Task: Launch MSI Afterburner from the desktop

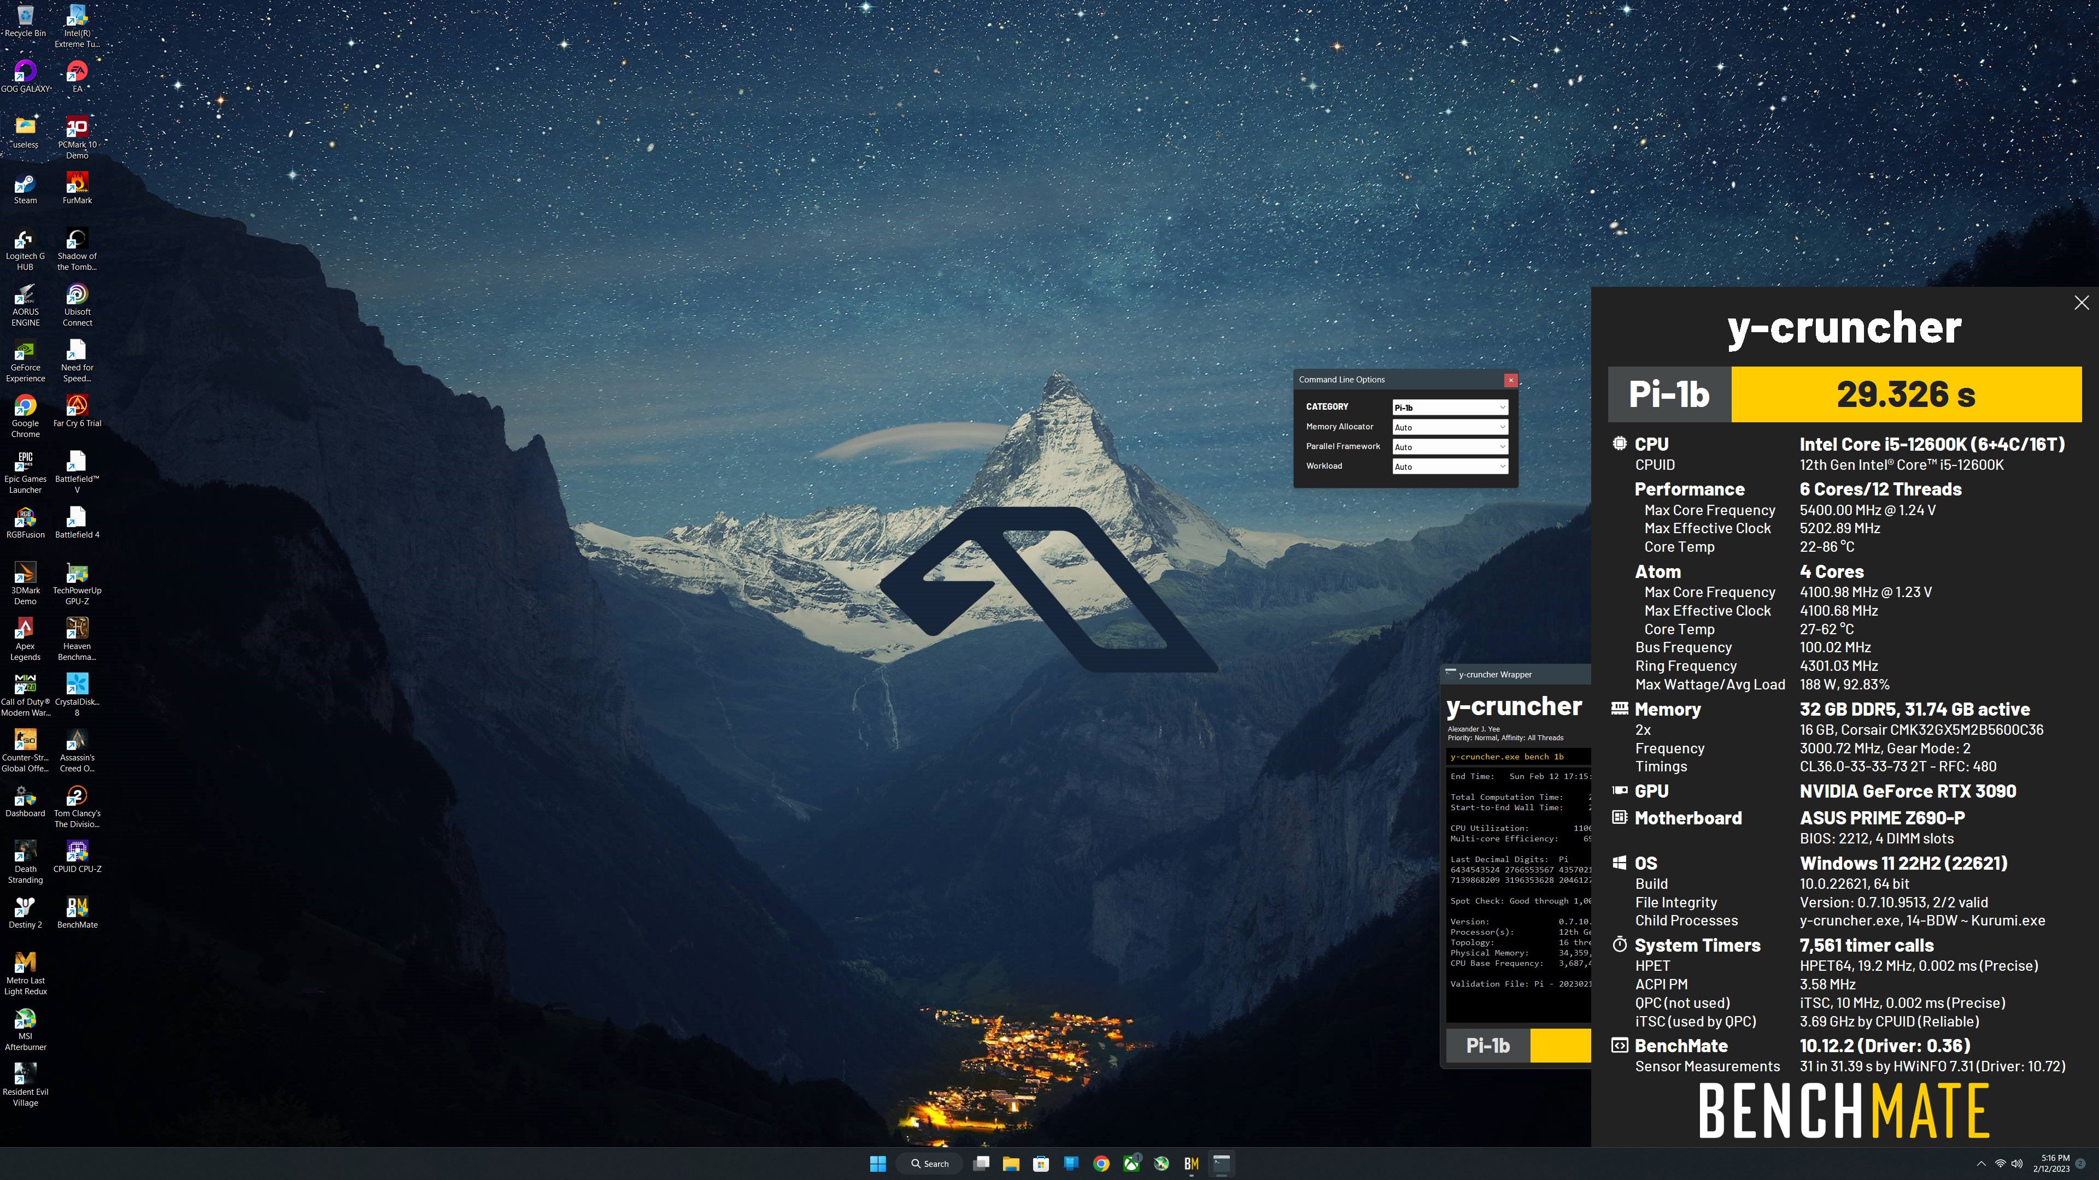Action: pos(25,1029)
